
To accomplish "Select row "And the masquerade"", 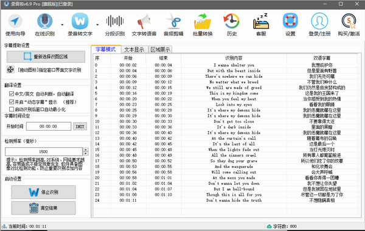I will (225, 167).
